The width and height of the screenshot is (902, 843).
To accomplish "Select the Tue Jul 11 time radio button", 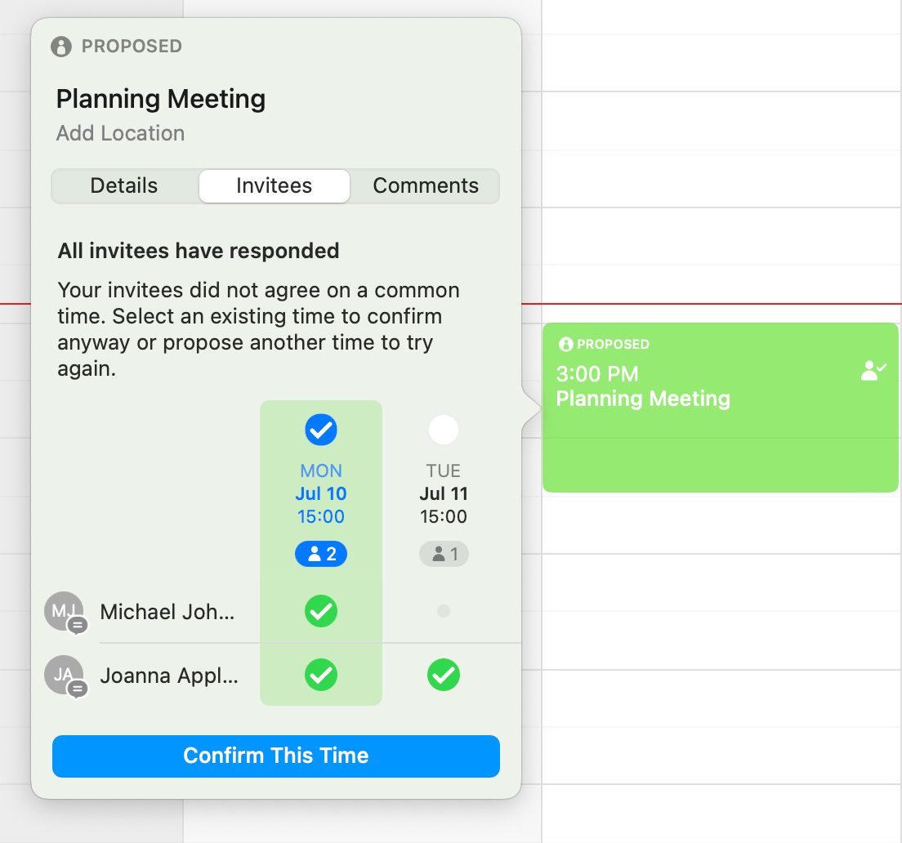I will click(x=444, y=430).
